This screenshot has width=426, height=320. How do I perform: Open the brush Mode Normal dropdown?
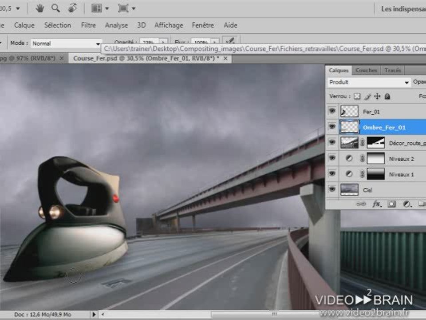66,44
